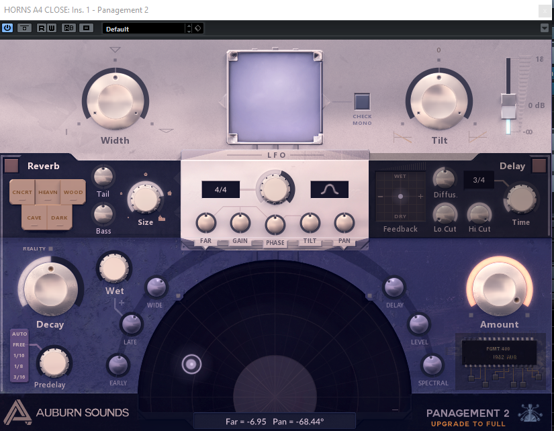Toggle the REALITY switch
Screen dimensions: 554x431
[x=50, y=248]
